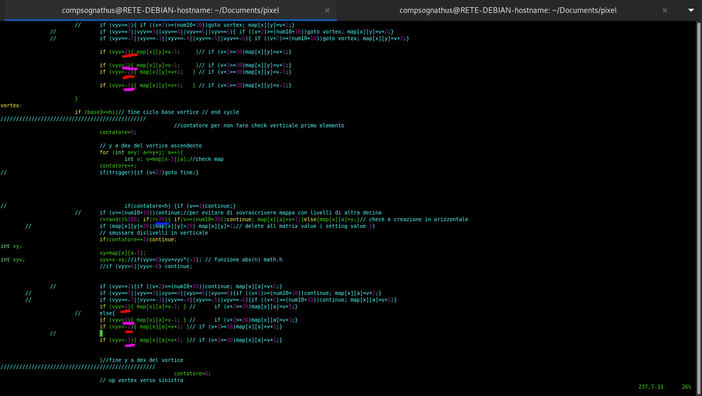
Task: Click the 'if(contatore<h) {if (v==1)continue;}' line
Action: coord(180,206)
